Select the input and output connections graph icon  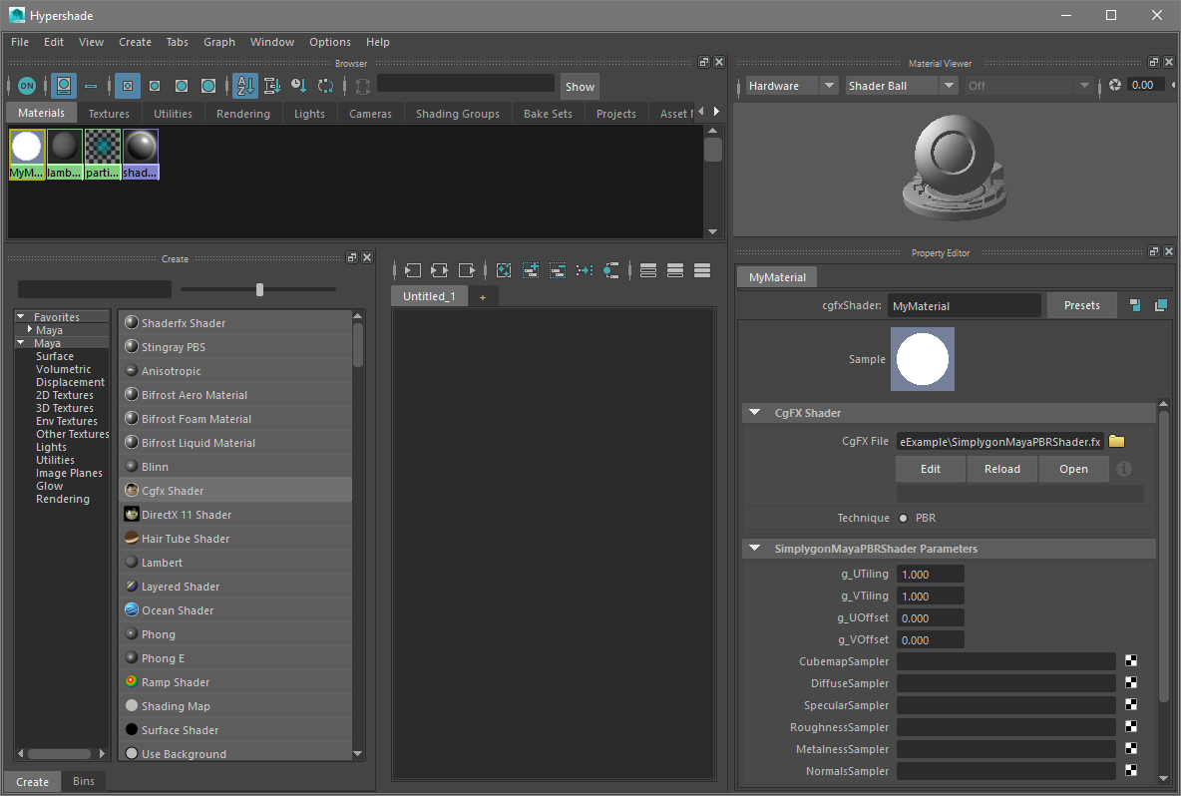[439, 269]
